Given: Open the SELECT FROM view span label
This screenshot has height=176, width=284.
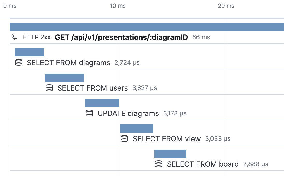Looking at the screenshot, I should coord(167,139).
